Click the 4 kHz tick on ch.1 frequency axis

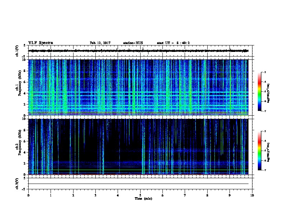25,93
